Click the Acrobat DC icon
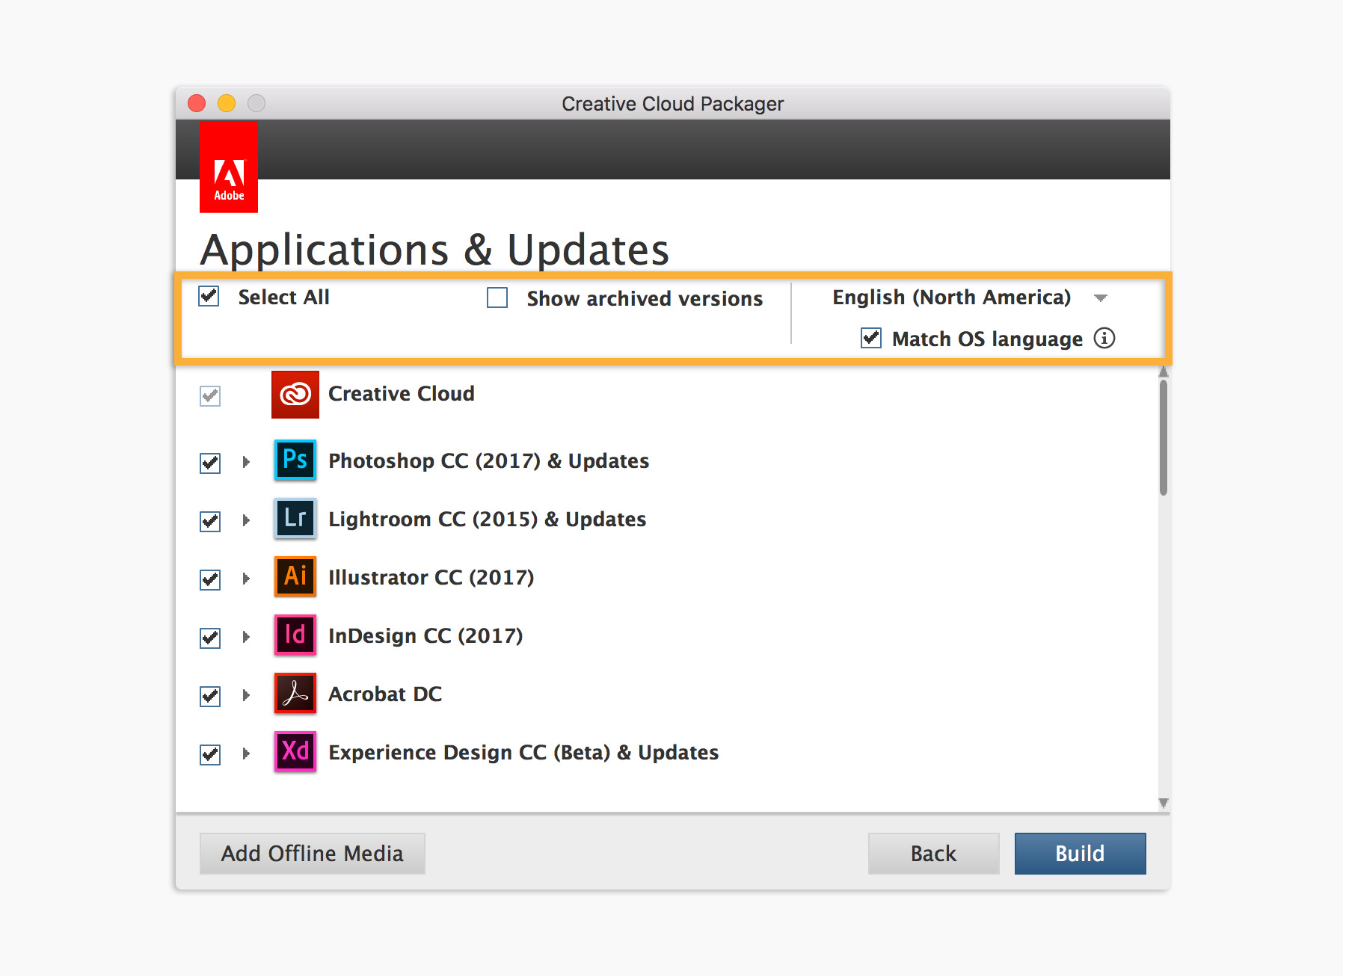This screenshot has width=1346, height=977. coord(295,693)
